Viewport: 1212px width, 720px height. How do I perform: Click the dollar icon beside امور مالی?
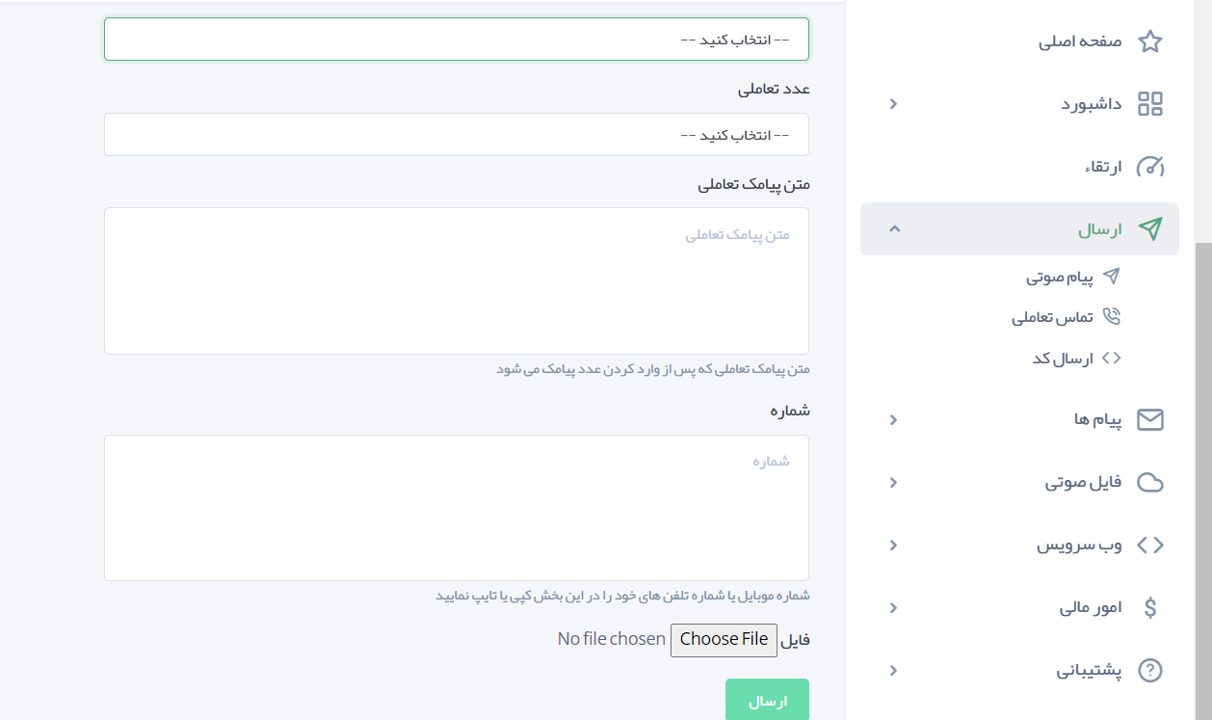pos(1150,607)
